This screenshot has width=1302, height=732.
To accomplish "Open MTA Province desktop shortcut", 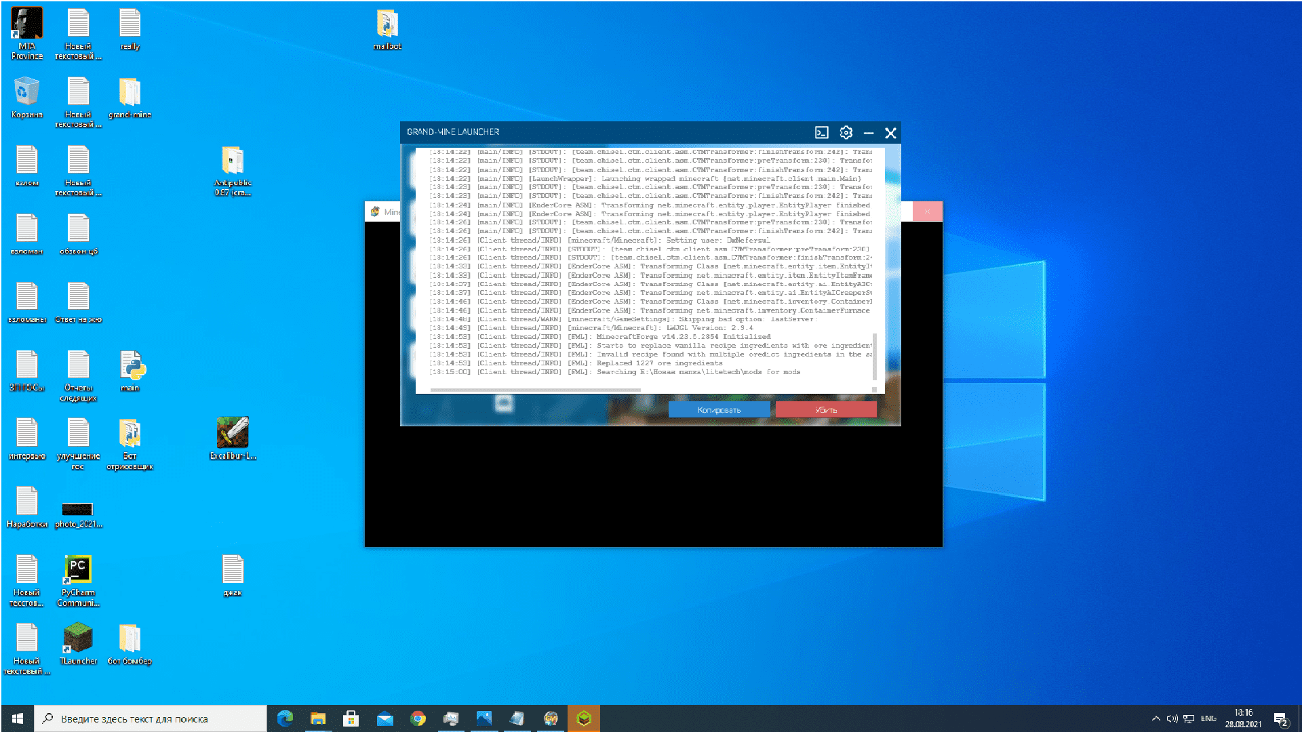I will [26, 34].
